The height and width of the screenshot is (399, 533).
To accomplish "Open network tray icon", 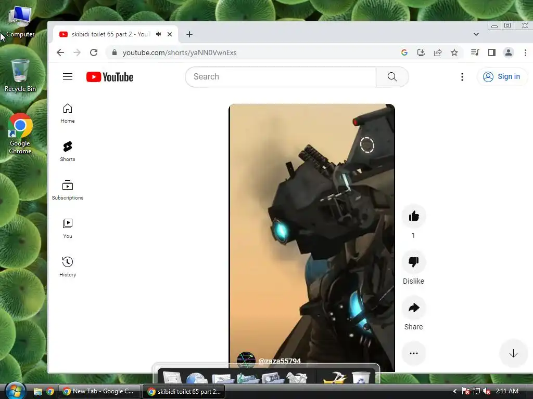I will 476,391.
